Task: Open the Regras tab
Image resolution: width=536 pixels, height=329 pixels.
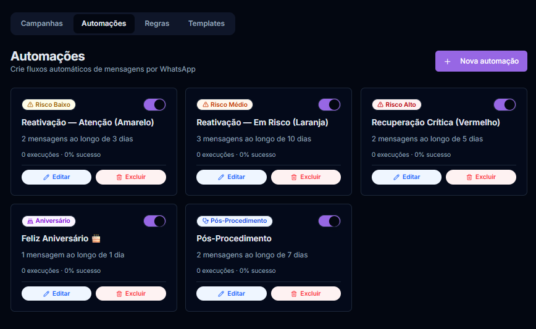Action: click(x=157, y=23)
